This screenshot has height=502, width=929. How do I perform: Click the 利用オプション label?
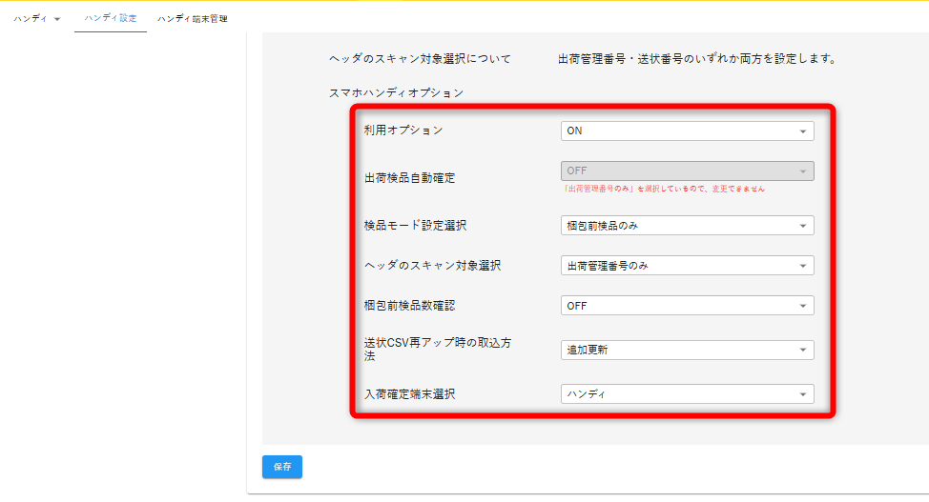[x=403, y=131]
